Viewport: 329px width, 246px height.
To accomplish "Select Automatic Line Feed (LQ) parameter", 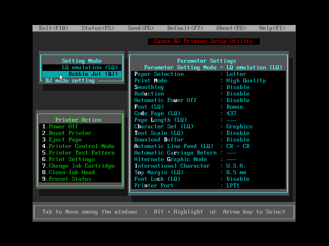I will point(209,146).
